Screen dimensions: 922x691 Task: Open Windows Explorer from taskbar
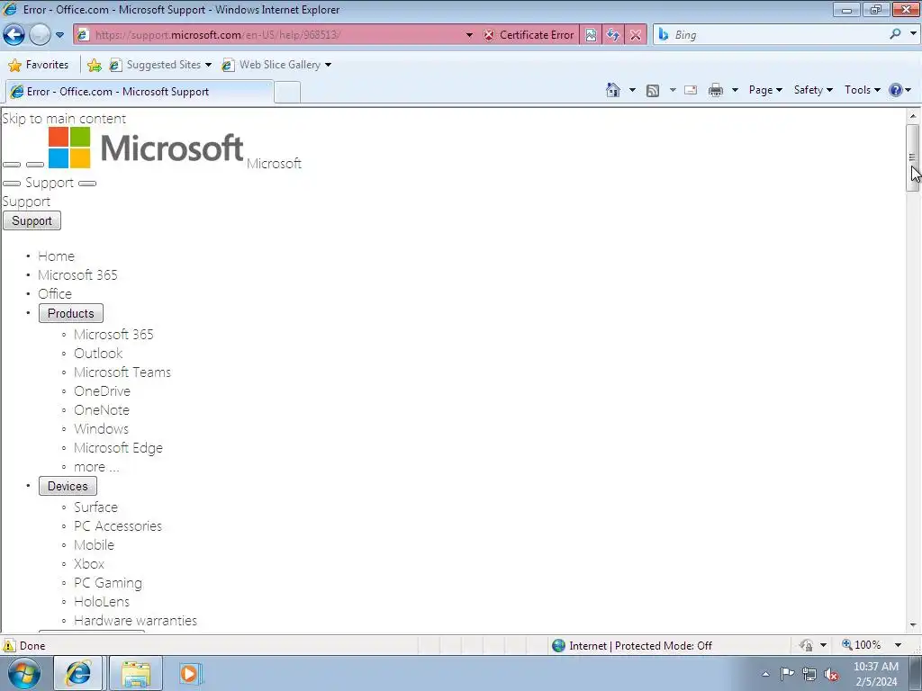(x=136, y=673)
